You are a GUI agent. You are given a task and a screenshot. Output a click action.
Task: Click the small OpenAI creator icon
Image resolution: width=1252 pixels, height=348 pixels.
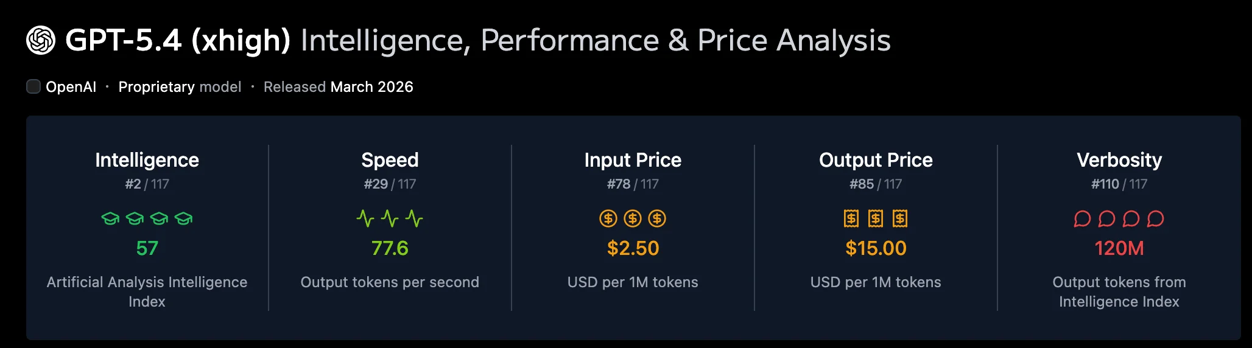pyautogui.click(x=33, y=86)
